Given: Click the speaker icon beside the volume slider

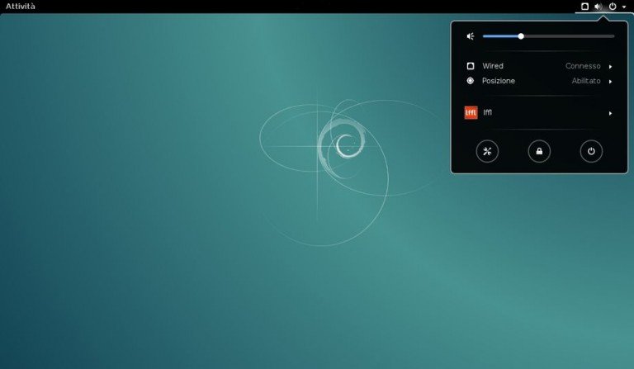Looking at the screenshot, I should click(x=471, y=36).
